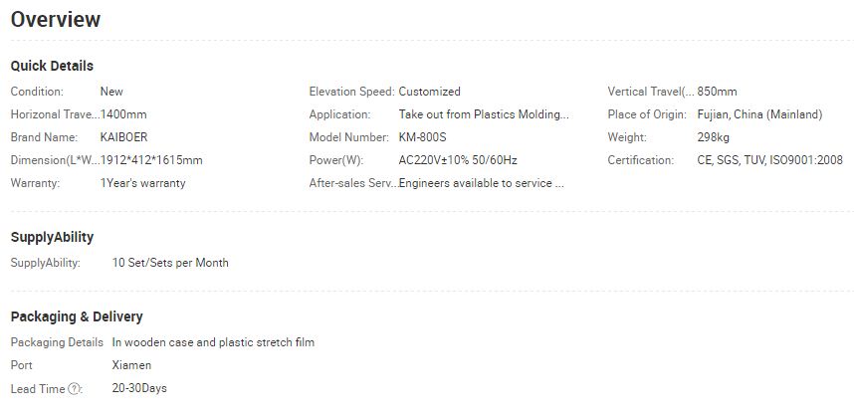Click the SupplyAbility section heading
854x416 pixels.
(x=52, y=237)
